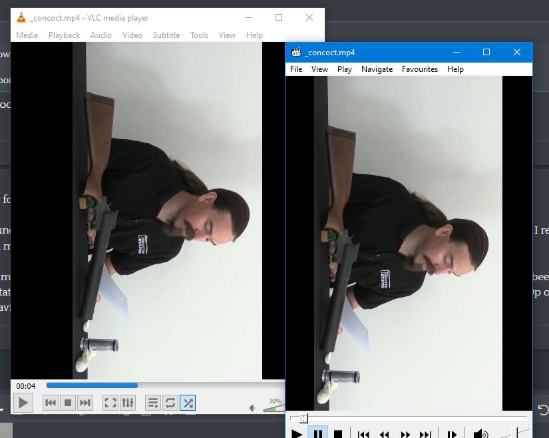Click the VLC blue seek bar
549x438 pixels.
pos(92,385)
